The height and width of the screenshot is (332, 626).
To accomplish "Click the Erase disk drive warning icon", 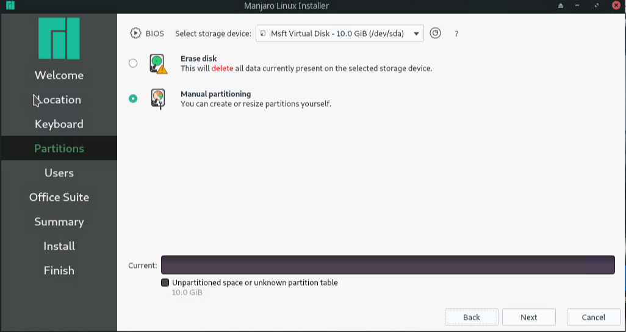I will click(158, 63).
